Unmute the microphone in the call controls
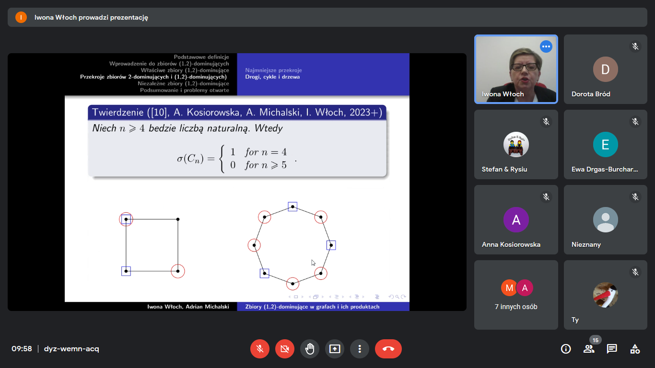The height and width of the screenshot is (368, 655). (260, 349)
